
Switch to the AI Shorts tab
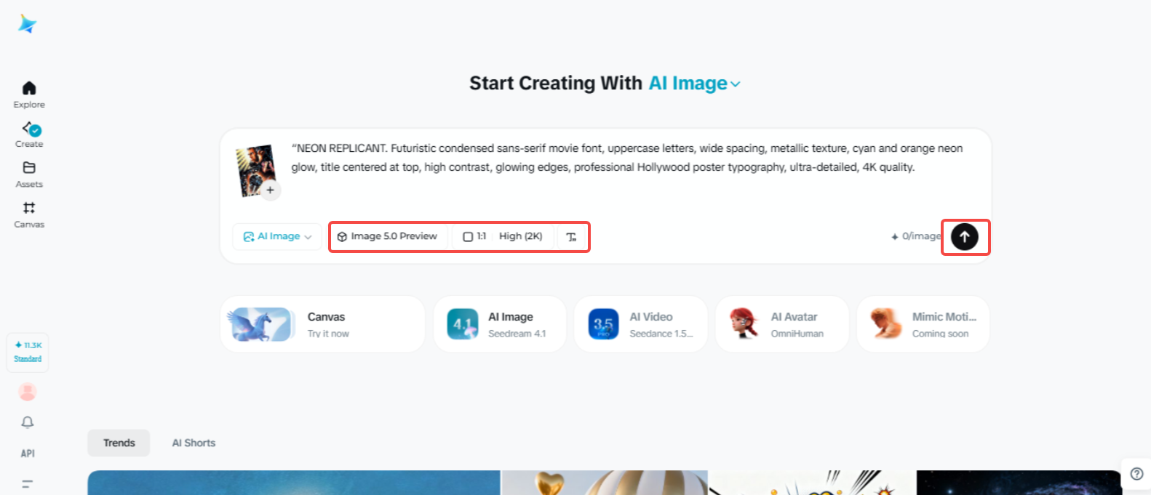pyautogui.click(x=194, y=443)
